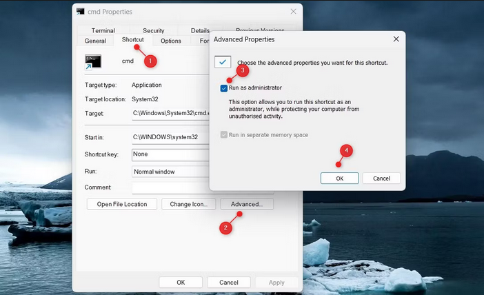Click the Apply button in cmd Properties
Screen dimensions: 484x295
tap(276, 283)
